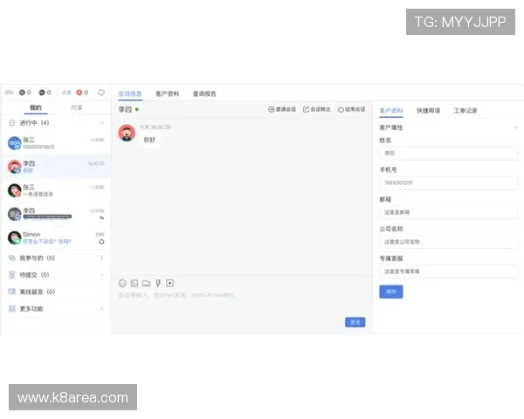Click the blue send message button

tap(355, 322)
